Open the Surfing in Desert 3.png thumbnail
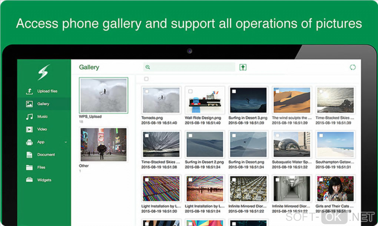Viewport: 378px width, 226px height. coord(248,100)
